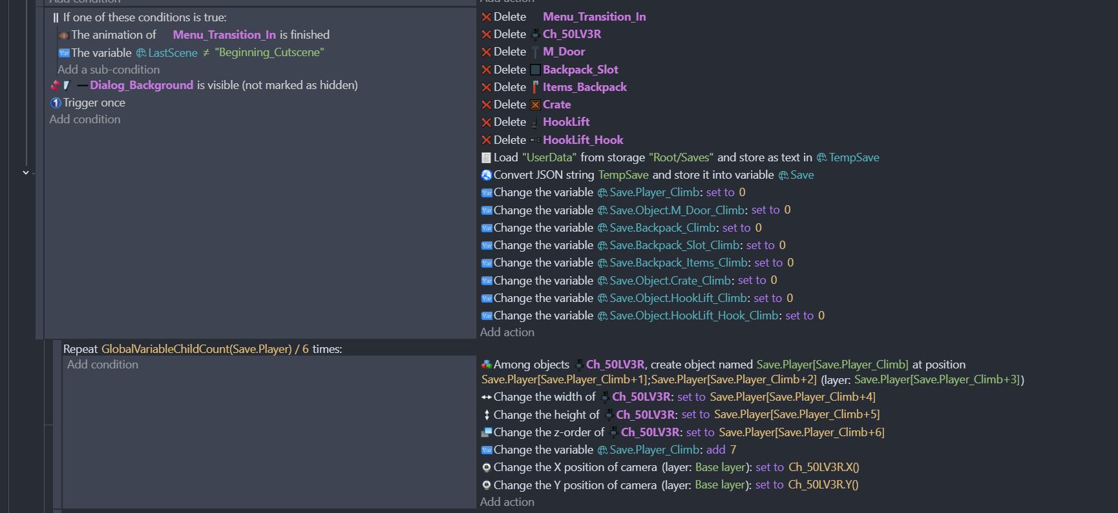Click the Crate object icon in Delete action

point(535,105)
